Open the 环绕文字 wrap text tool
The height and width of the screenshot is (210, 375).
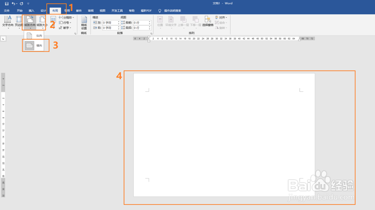(171, 22)
